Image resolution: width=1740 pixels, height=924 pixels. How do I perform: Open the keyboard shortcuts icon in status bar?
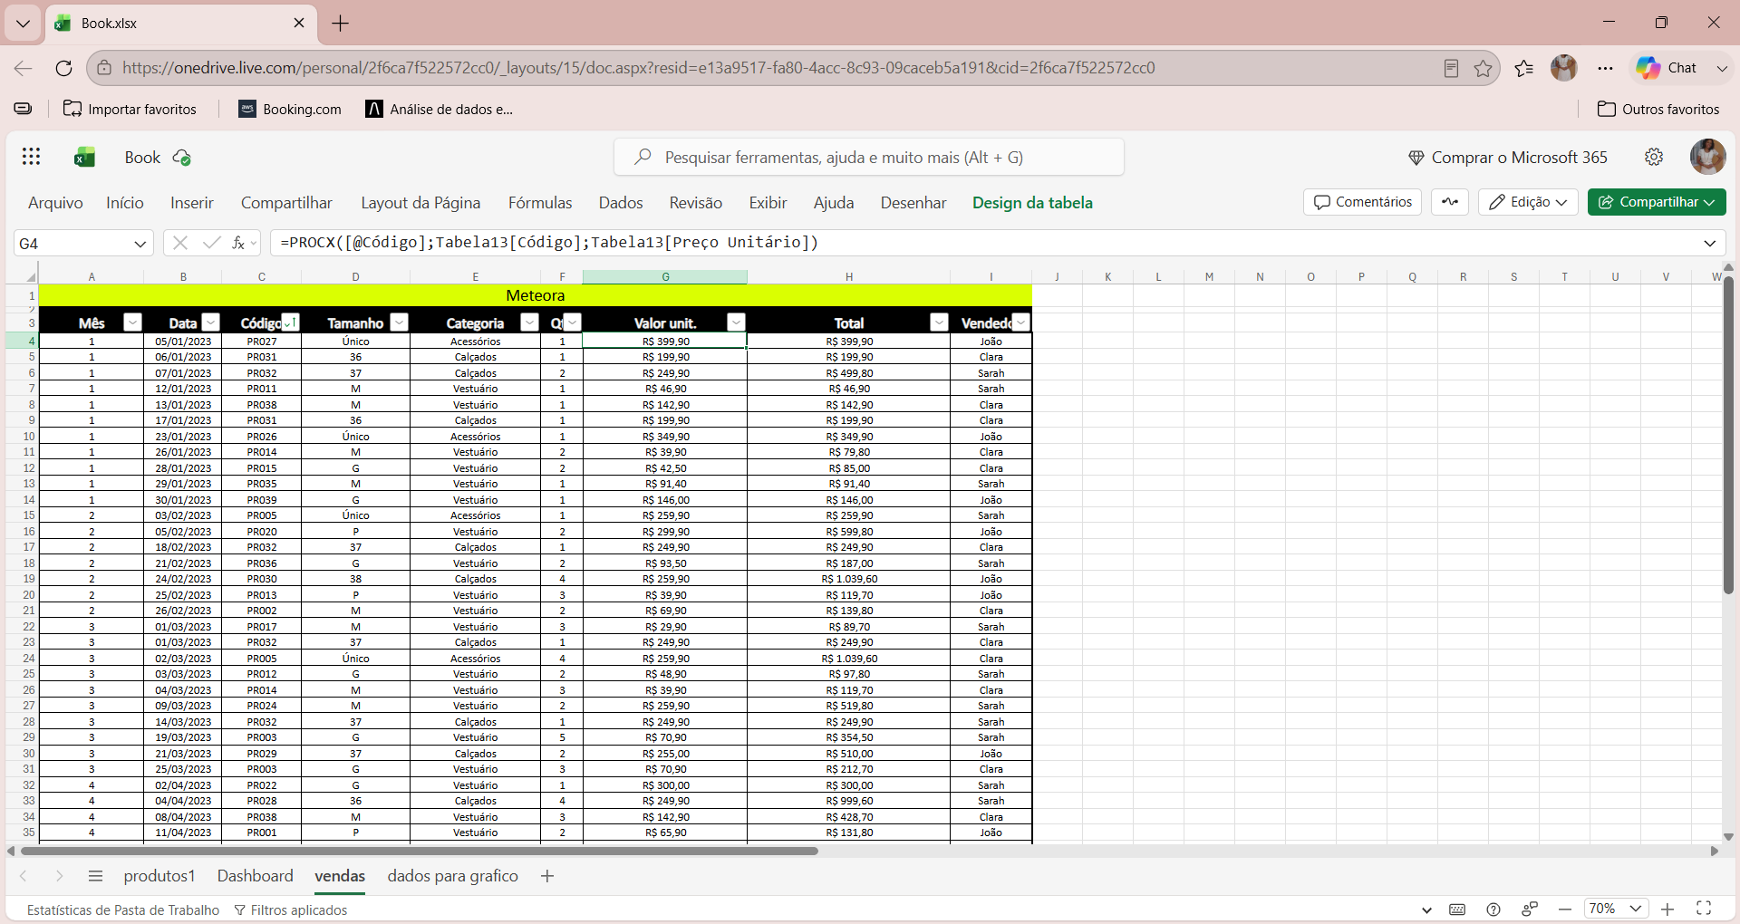tap(1457, 910)
